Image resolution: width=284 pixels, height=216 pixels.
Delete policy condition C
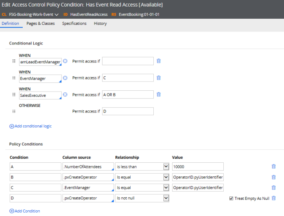tap(274, 188)
